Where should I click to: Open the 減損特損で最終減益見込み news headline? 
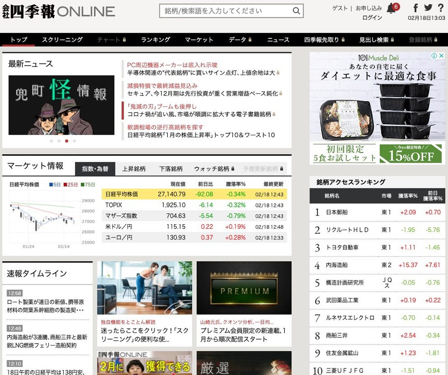pyautogui.click(x=205, y=90)
